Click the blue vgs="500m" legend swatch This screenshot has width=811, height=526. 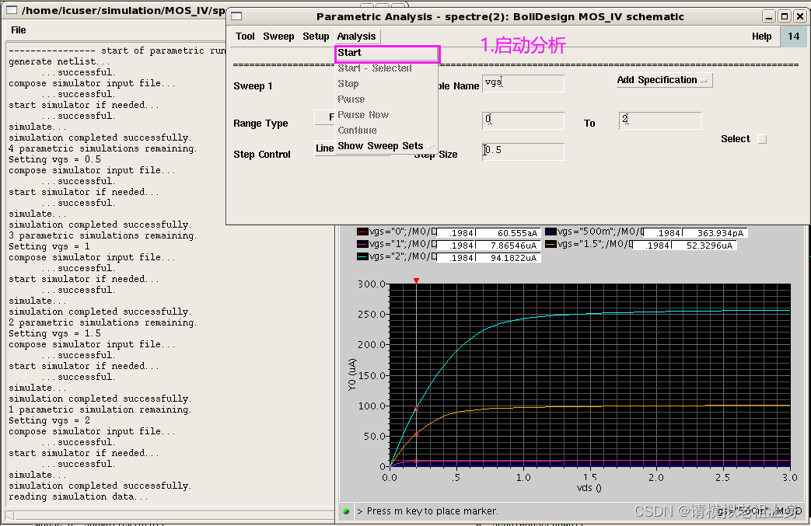(551, 232)
